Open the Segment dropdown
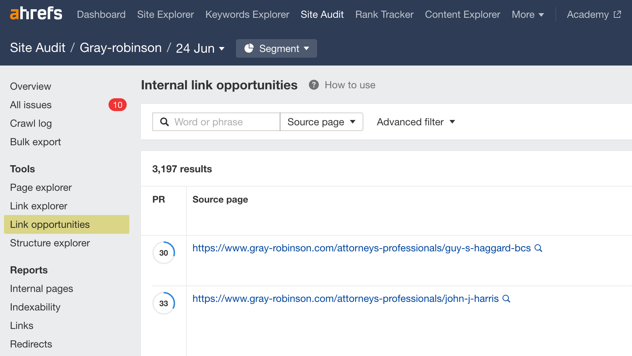 [x=281, y=48]
